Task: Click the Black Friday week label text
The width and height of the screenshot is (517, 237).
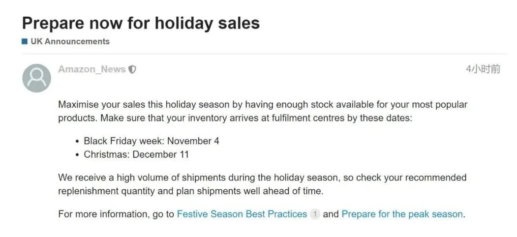Action: (124, 141)
